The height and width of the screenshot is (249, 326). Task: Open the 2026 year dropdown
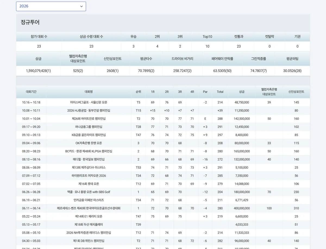pyautogui.click(x=51, y=6)
